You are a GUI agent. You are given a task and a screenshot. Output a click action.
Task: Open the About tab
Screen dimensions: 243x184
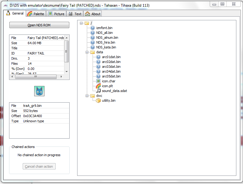tap(93, 14)
